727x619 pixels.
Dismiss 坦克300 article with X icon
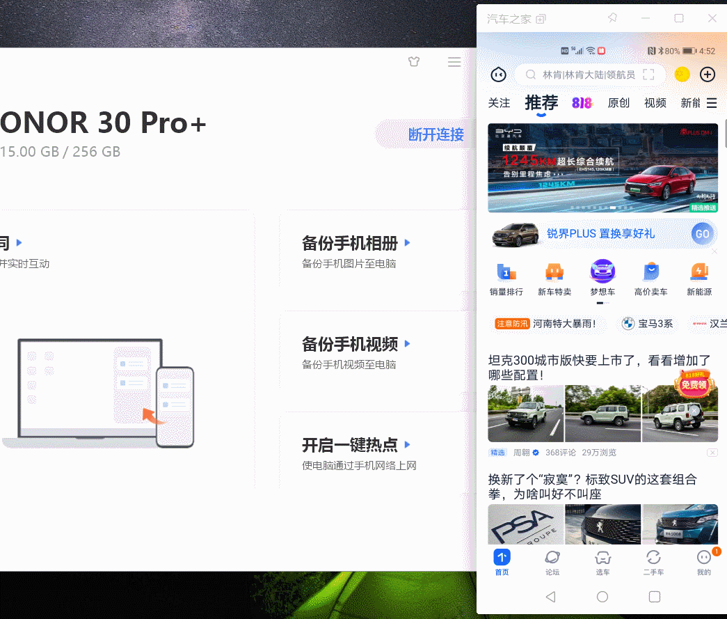(x=712, y=453)
